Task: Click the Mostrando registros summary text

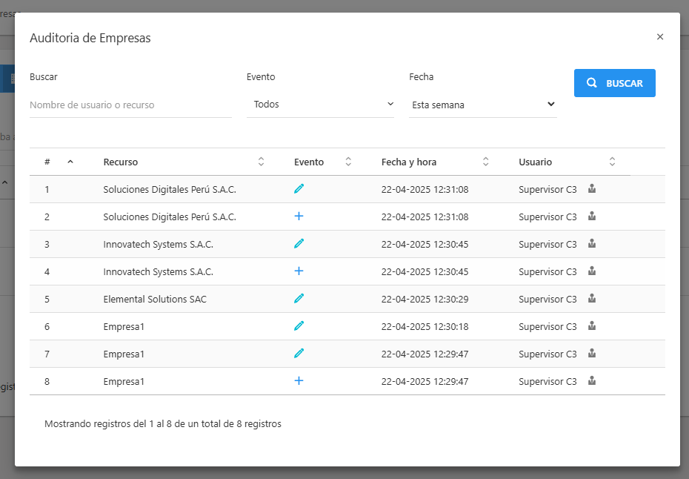Action: click(163, 424)
